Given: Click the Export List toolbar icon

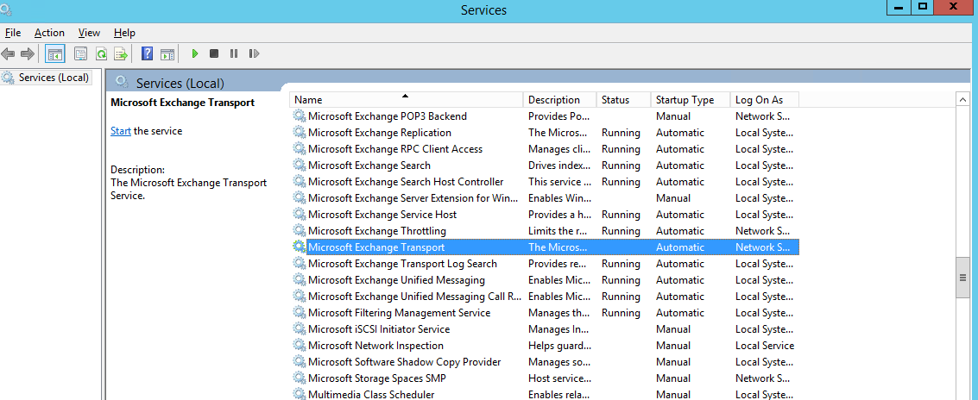Looking at the screenshot, I should [x=121, y=54].
